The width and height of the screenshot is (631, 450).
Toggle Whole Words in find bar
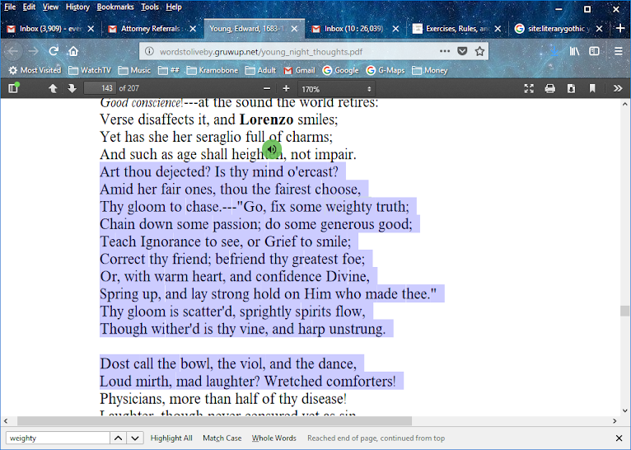[274, 438]
